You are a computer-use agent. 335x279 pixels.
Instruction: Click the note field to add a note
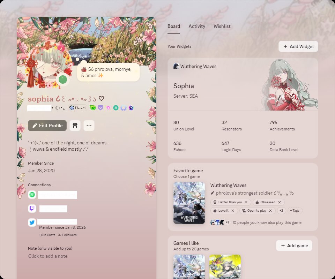pyautogui.click(x=48, y=256)
